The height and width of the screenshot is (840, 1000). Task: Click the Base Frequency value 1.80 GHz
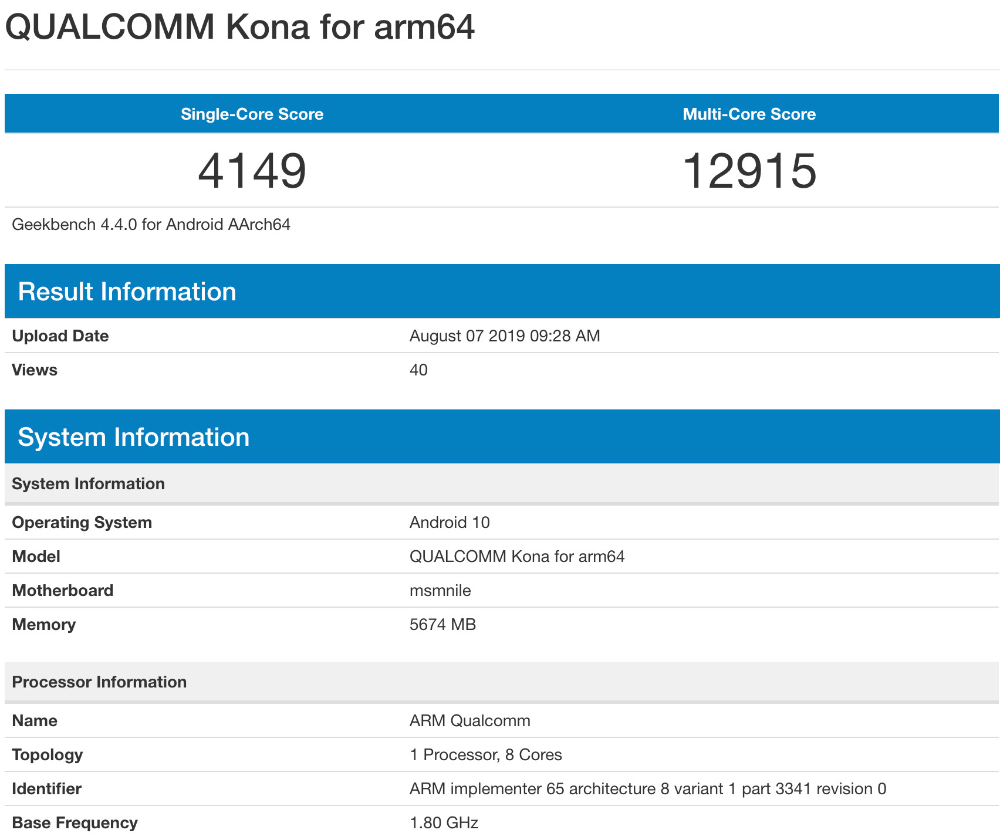(x=444, y=823)
